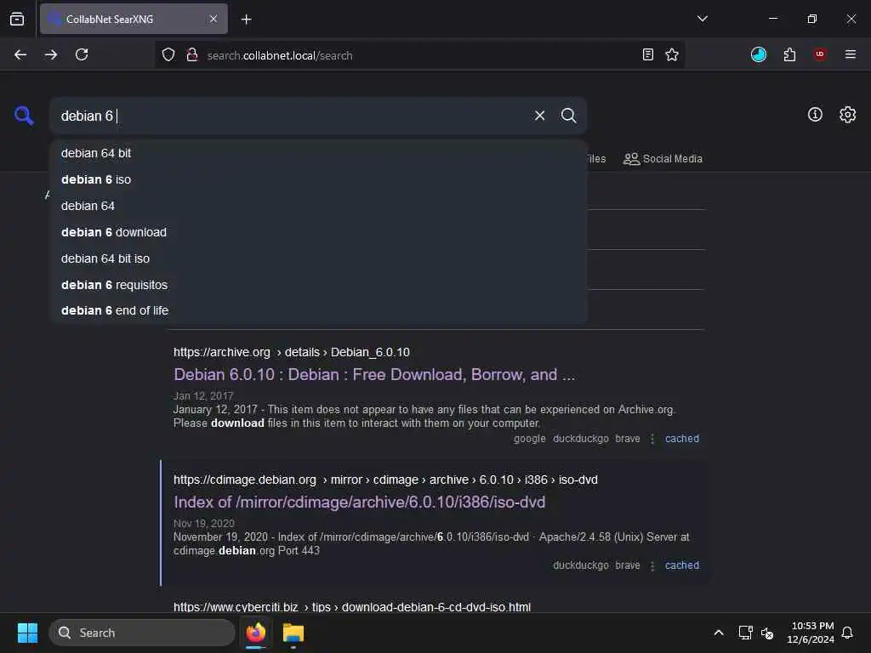Select the CollabNet SearXNG tab
This screenshot has height=653, width=871.
134,19
